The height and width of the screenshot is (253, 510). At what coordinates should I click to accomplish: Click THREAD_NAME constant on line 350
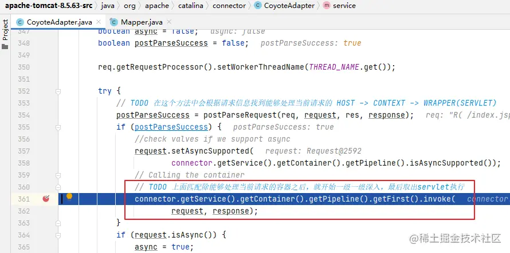[334, 67]
